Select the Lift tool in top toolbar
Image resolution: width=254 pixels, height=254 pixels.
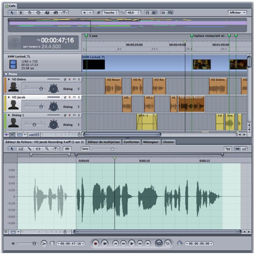click(x=47, y=13)
